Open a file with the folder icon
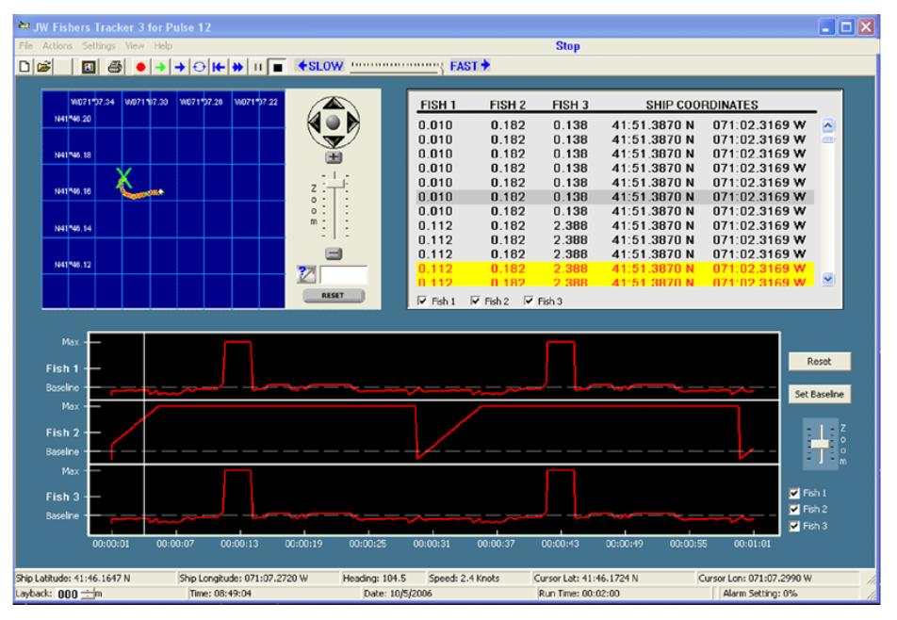The width and height of the screenshot is (897, 620). [44, 67]
